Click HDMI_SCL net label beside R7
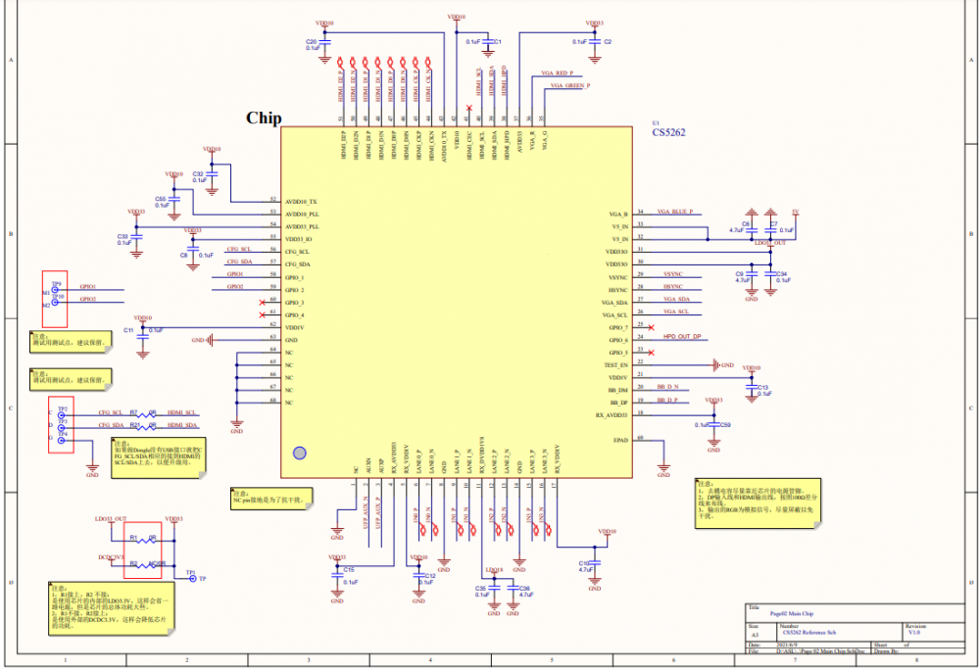The height and width of the screenshot is (670, 980). click(182, 412)
